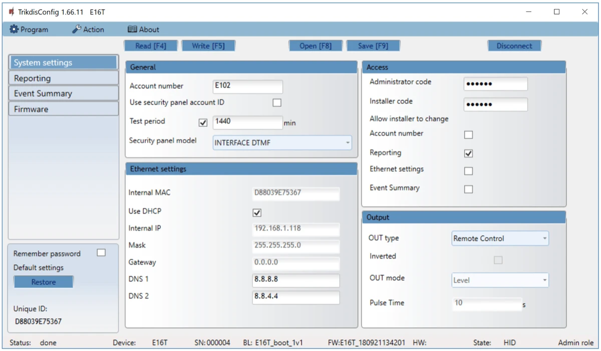The image size is (601, 351).
Task: Uncheck the Use DHCP checkbox
Action: [257, 213]
